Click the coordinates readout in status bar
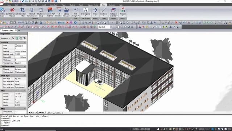This screenshot has height=131, width=232. (141, 129)
